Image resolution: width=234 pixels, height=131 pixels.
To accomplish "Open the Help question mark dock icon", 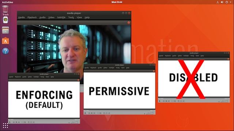I will 5,51.
